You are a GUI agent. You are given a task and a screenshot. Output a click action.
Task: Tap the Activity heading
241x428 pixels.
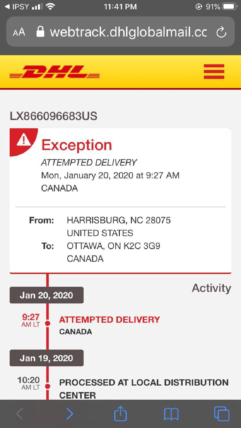pos(212,288)
